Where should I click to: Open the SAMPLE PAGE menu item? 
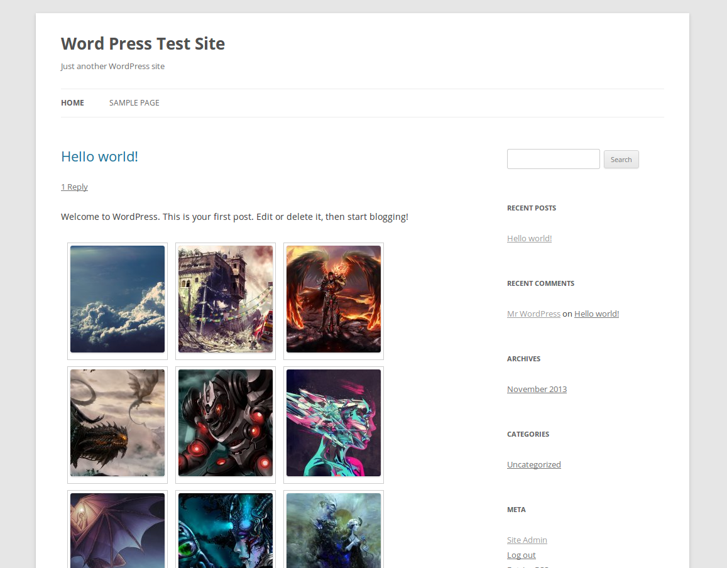point(134,103)
